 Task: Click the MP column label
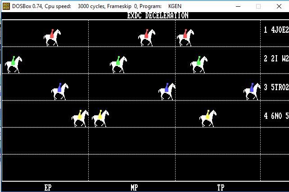tap(134, 188)
